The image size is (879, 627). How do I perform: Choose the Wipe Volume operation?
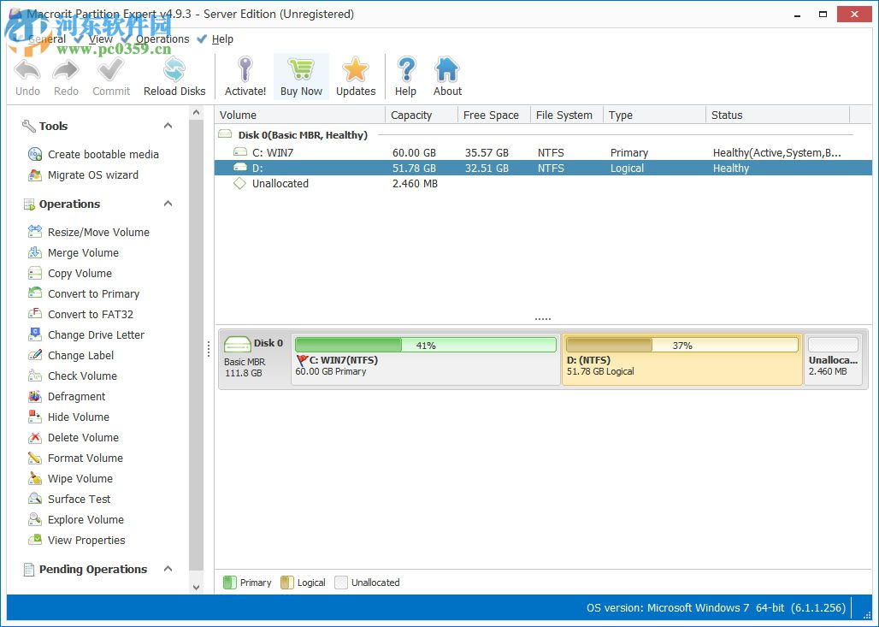[80, 478]
